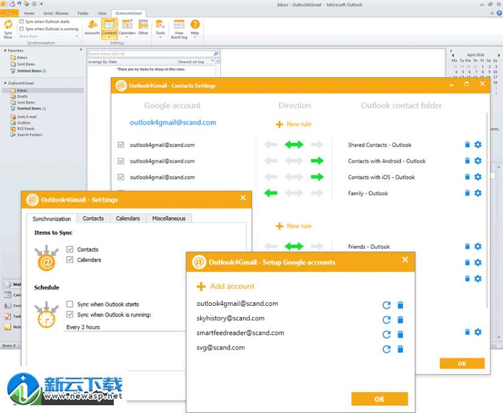Open gear settings for Shared Contacts rule

(x=478, y=145)
